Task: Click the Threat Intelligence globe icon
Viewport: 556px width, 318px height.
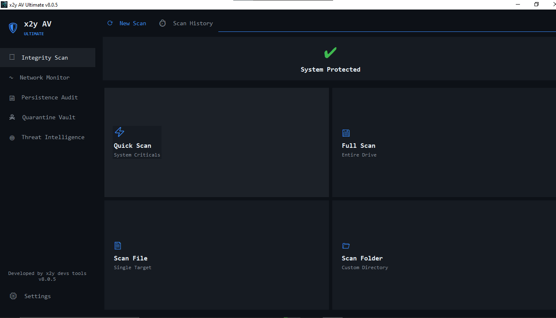Action: [12, 137]
